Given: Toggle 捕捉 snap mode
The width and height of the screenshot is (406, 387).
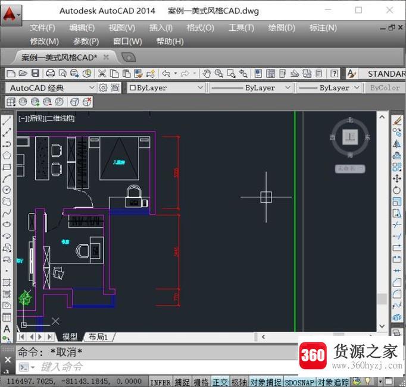Looking at the screenshot, I should [182, 382].
